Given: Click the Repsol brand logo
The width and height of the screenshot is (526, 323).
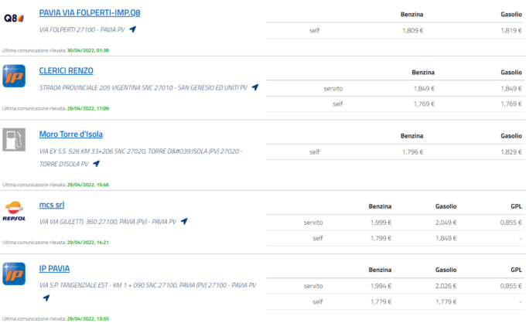Looking at the screenshot, I should (x=14, y=211).
